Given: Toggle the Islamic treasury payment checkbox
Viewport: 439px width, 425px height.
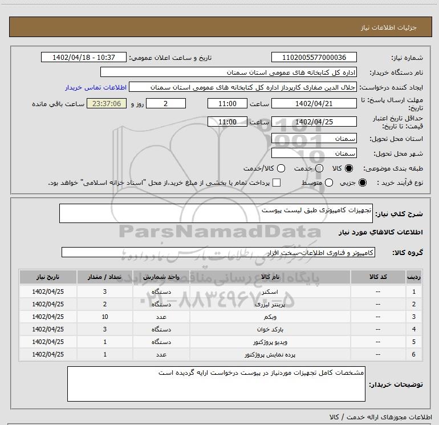Looking at the screenshot, I should 277,183.
